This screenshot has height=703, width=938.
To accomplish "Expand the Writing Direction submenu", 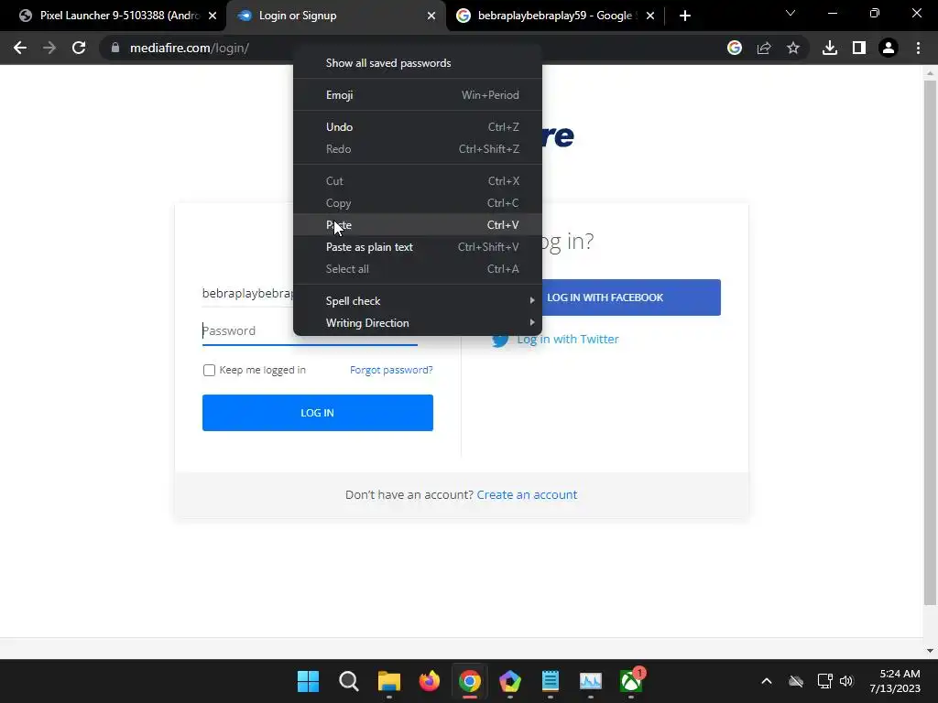I will click(x=418, y=323).
